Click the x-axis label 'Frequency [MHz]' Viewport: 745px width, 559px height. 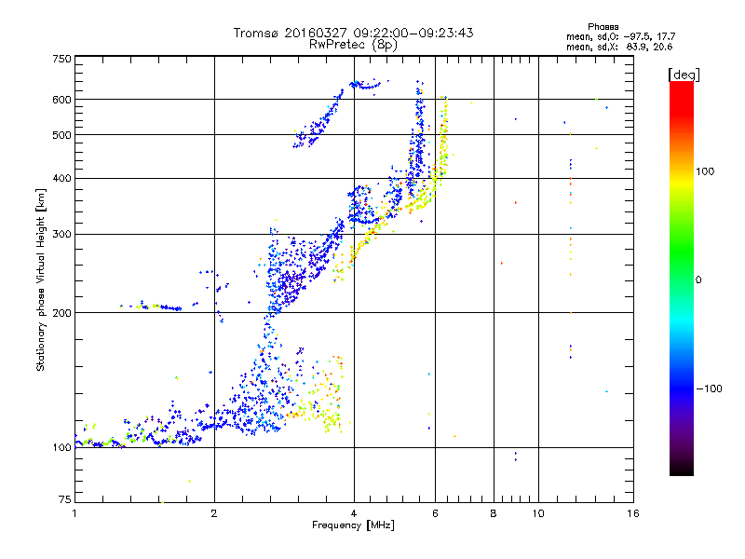tap(354, 525)
